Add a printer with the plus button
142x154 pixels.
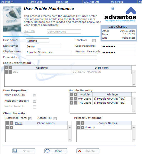coord(82,123)
